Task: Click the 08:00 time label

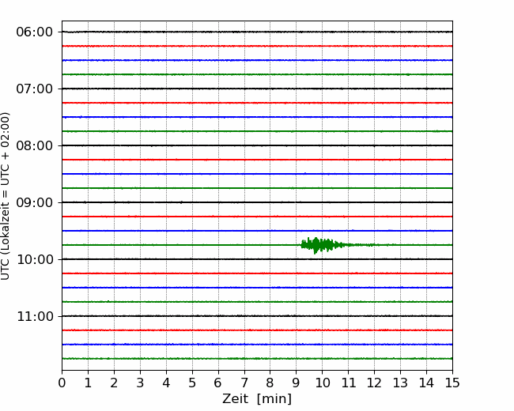Action: pos(35,146)
